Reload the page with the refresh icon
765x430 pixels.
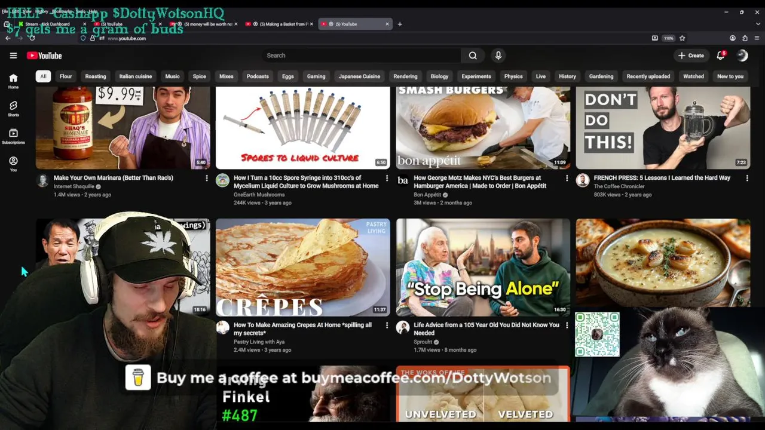click(x=32, y=38)
